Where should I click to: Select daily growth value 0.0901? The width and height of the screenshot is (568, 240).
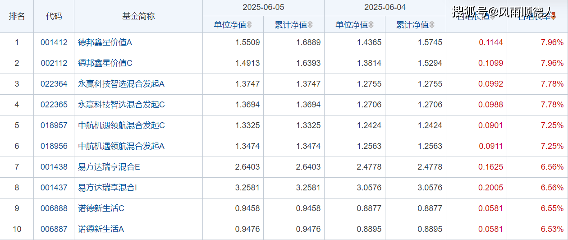(491, 125)
